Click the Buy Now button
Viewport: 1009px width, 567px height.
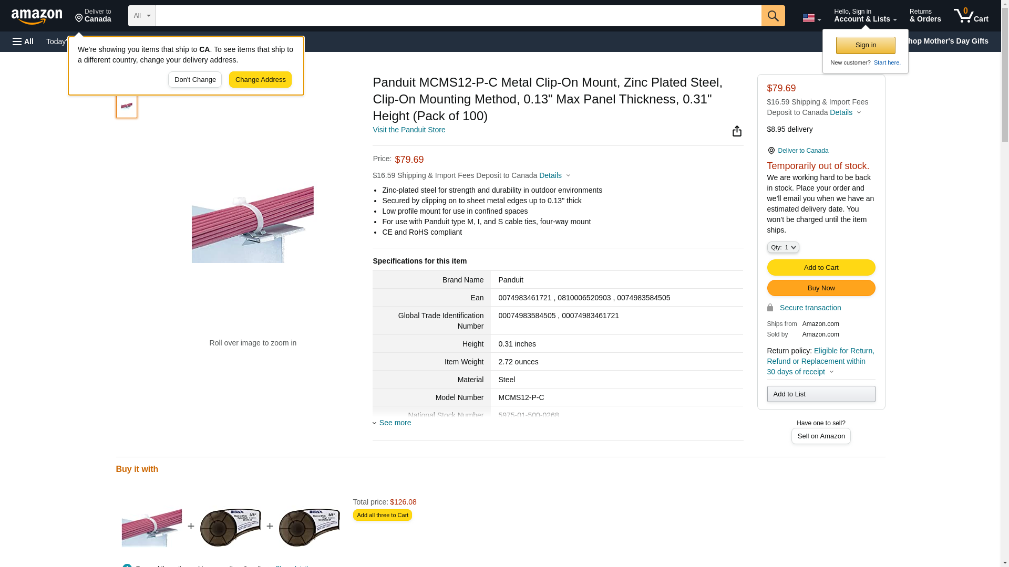820,288
